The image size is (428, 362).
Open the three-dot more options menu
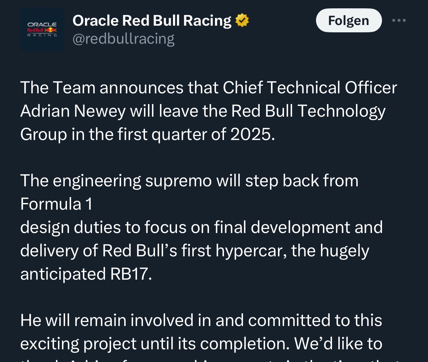click(399, 20)
